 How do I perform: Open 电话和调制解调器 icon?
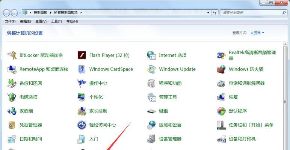221,83
